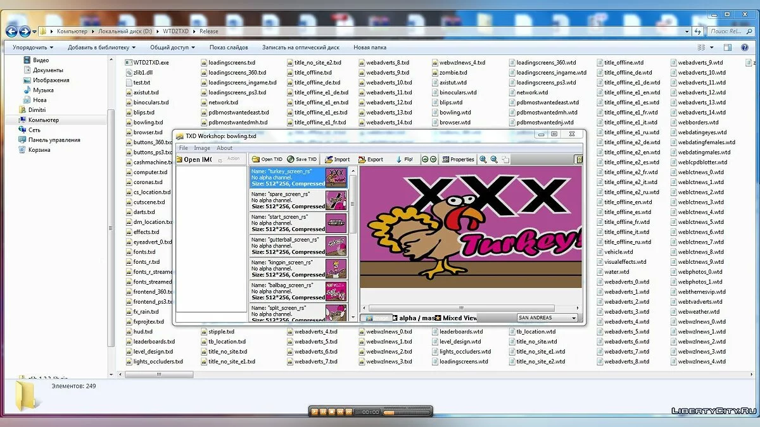Image resolution: width=760 pixels, height=427 pixels.
Task: Select the Image view mode button
Action: click(x=378, y=318)
